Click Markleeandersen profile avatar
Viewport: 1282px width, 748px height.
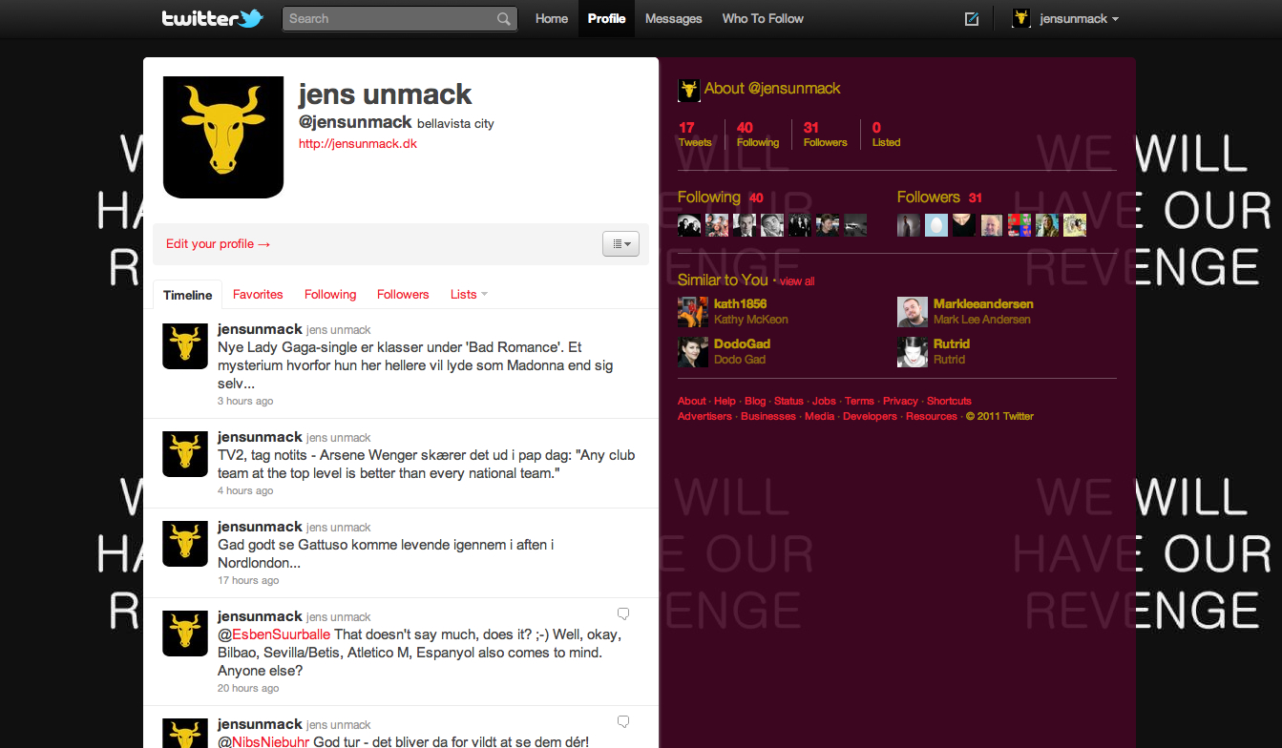coord(913,312)
